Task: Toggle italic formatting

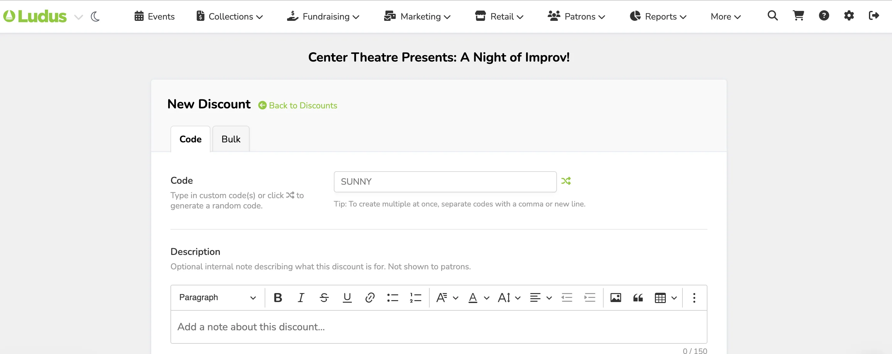Action: point(301,298)
